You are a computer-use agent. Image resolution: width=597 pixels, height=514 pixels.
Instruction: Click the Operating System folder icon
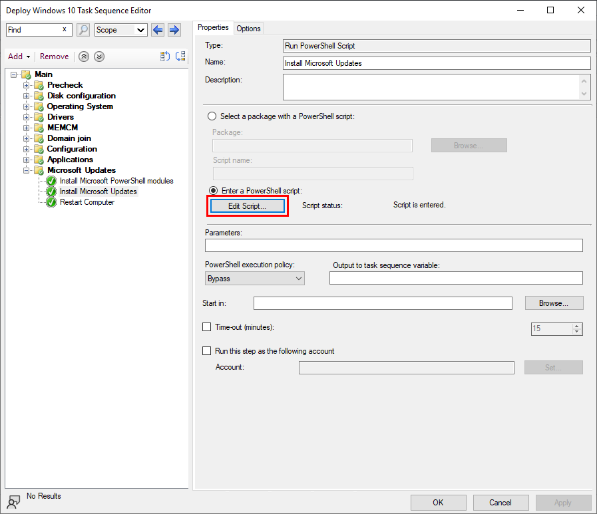click(x=39, y=106)
